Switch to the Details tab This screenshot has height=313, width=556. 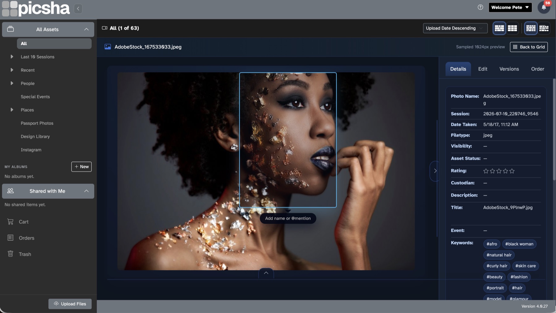458,69
